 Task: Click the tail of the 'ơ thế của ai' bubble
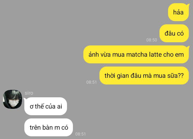[x=25, y=99]
